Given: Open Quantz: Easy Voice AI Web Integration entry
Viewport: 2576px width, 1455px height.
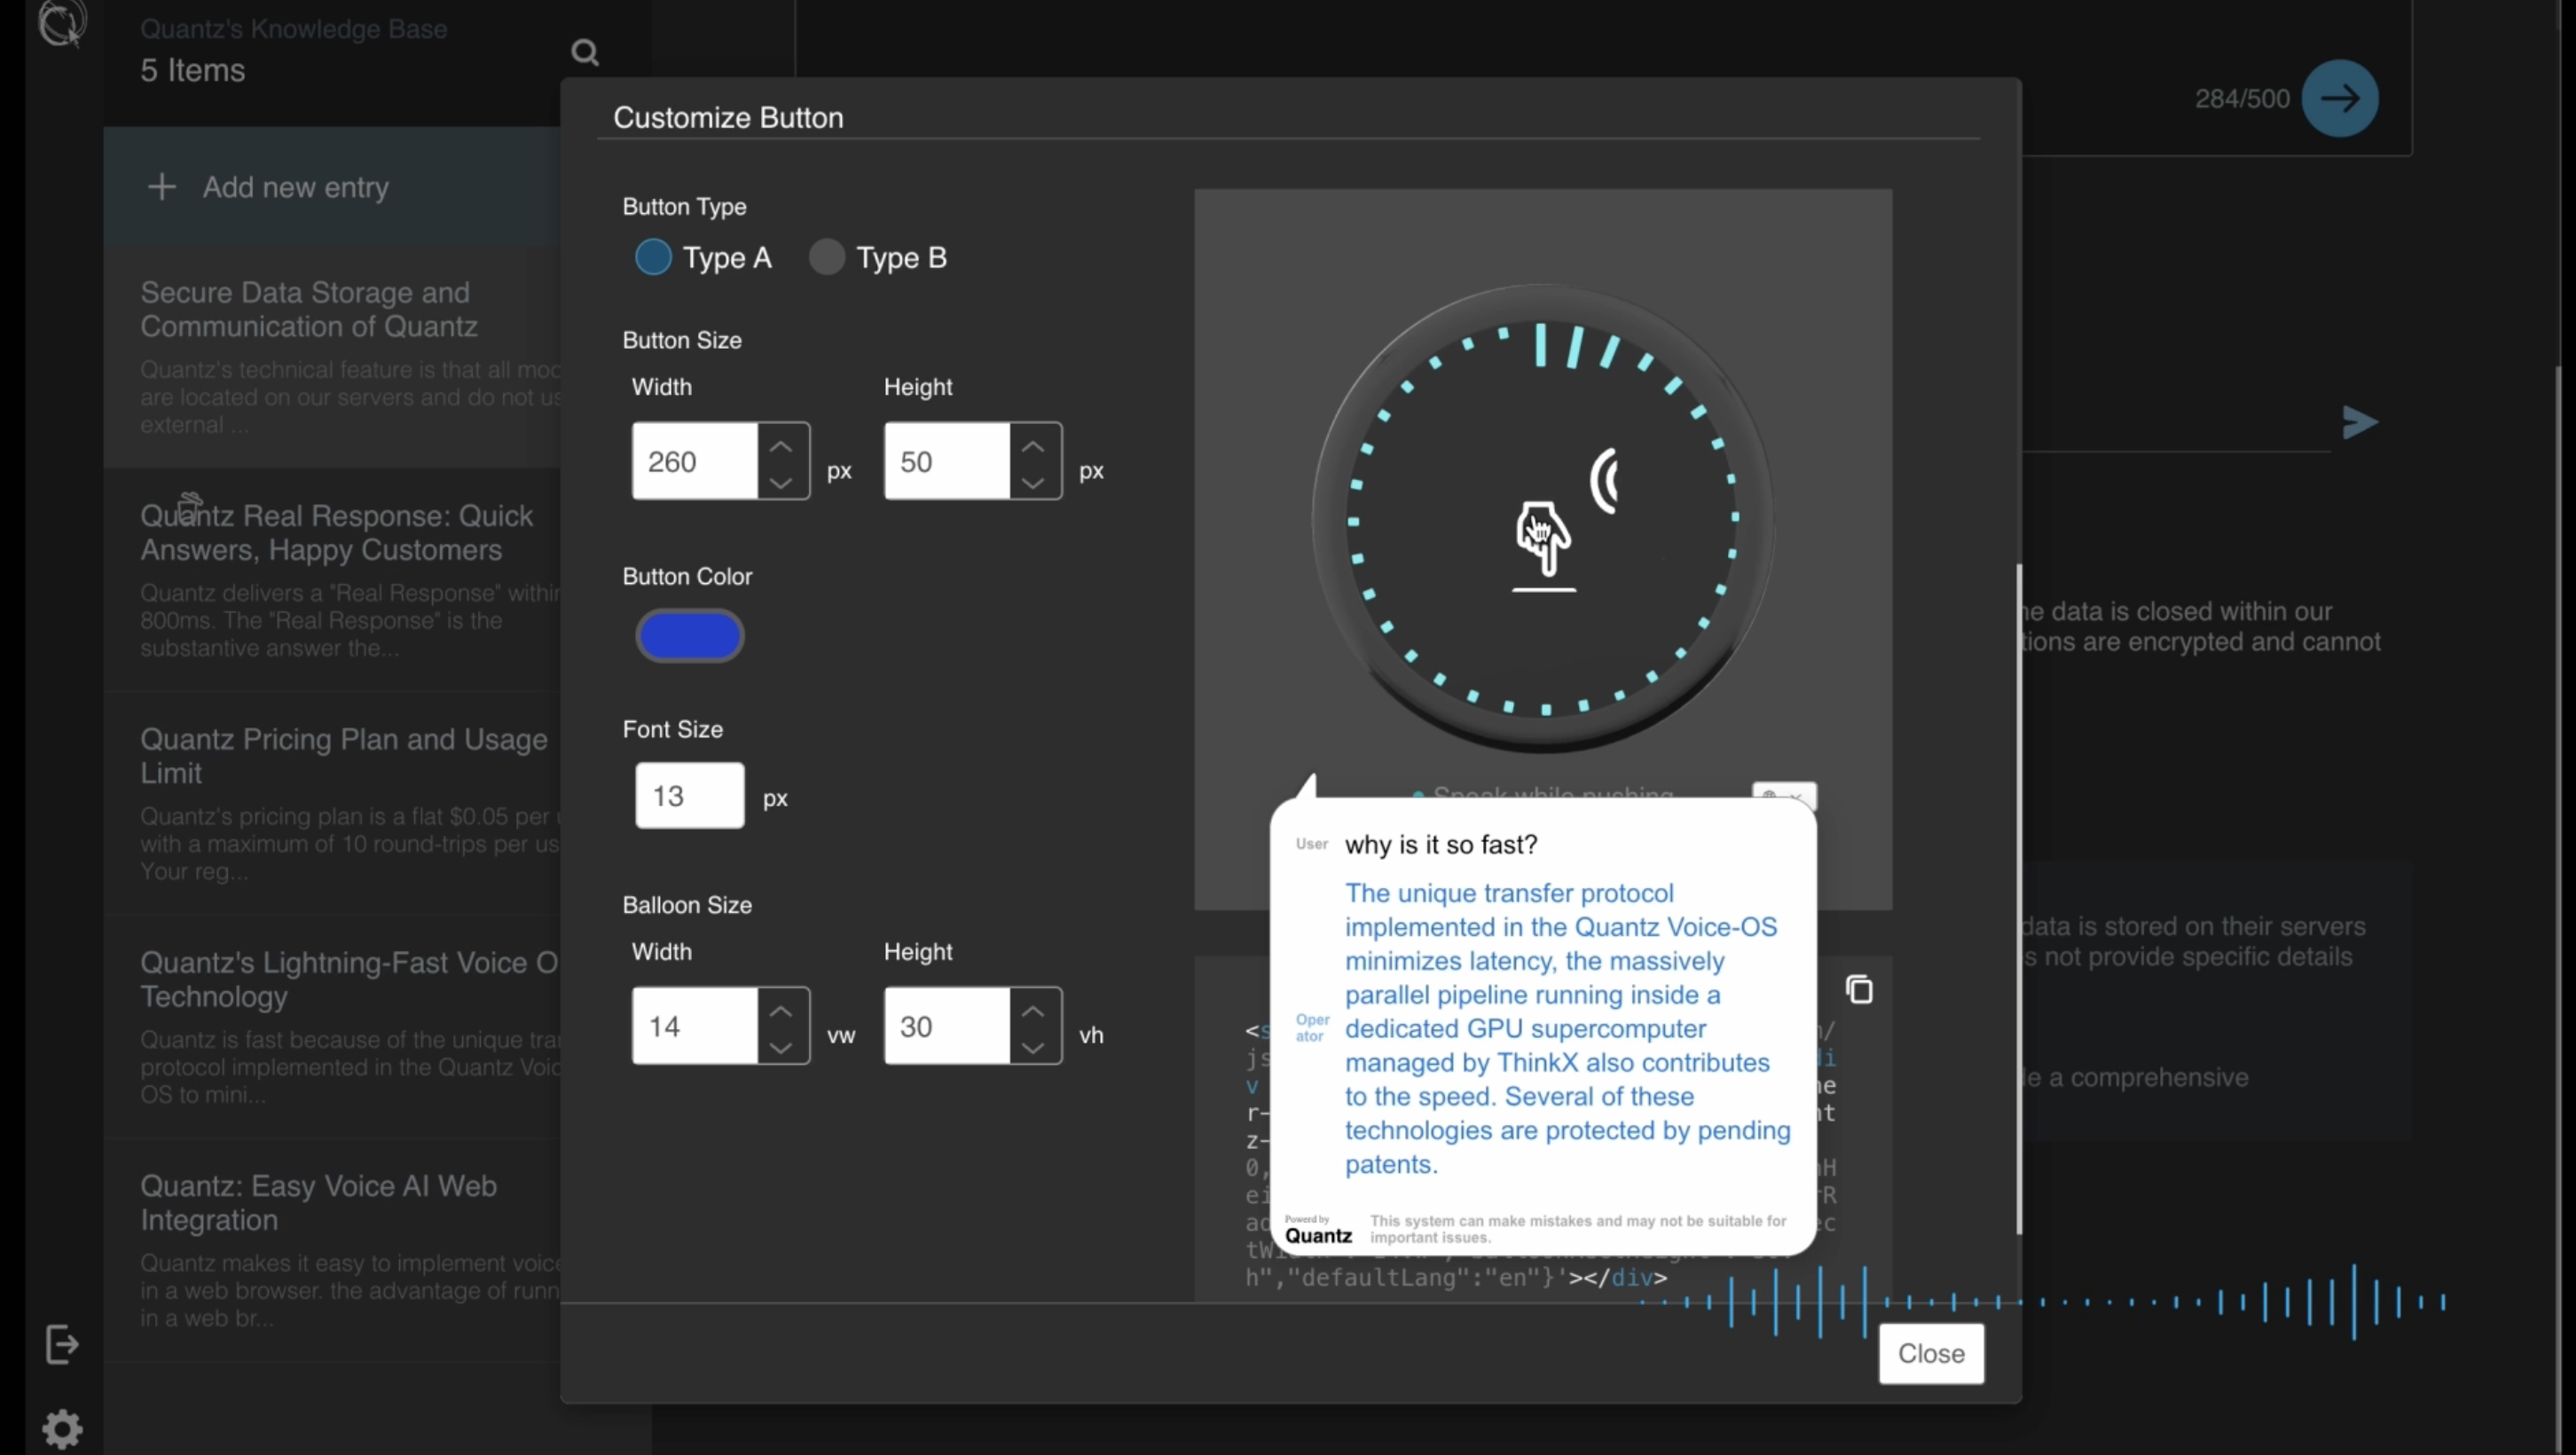Looking at the screenshot, I should click(333, 1250).
